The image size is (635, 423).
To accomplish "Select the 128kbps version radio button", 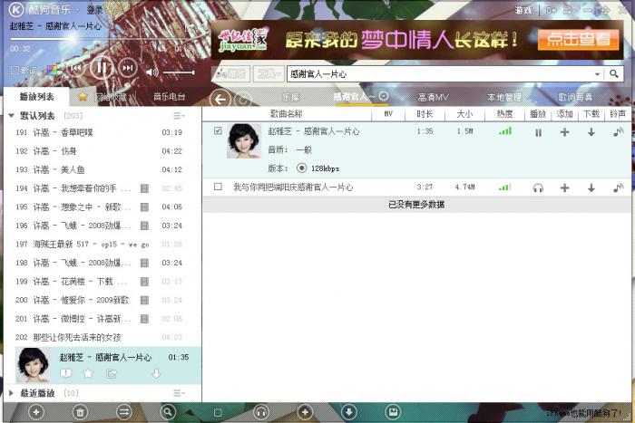I will (301, 168).
